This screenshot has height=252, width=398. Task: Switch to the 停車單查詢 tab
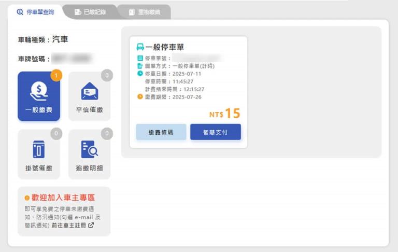tap(35, 12)
